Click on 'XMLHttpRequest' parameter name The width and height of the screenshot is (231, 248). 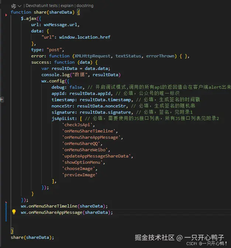[93, 56]
